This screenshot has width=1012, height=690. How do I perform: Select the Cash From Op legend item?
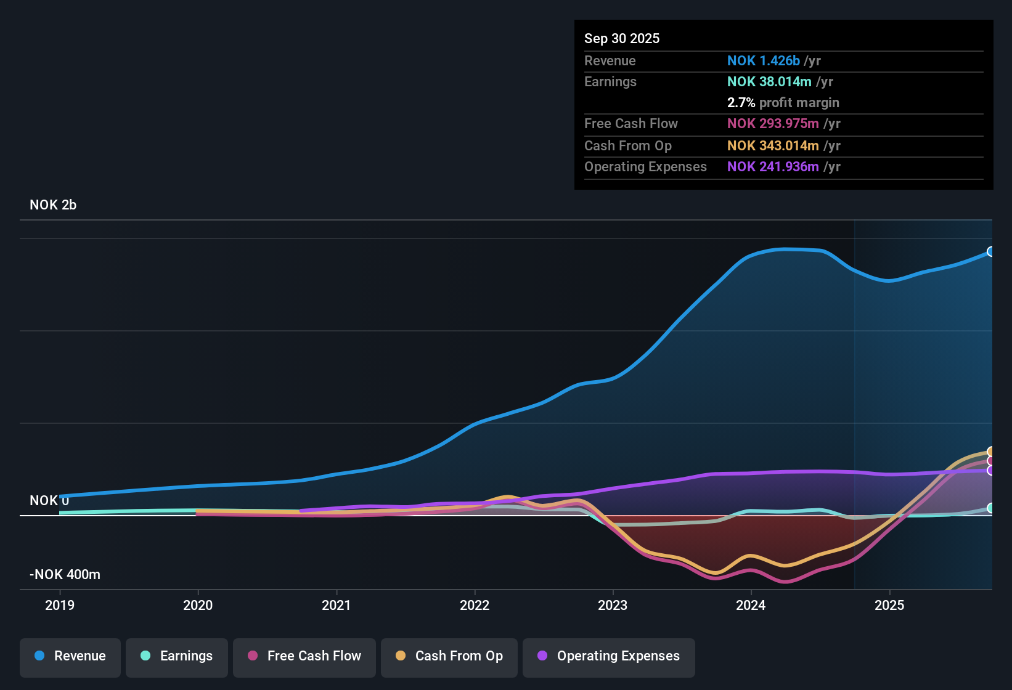449,656
